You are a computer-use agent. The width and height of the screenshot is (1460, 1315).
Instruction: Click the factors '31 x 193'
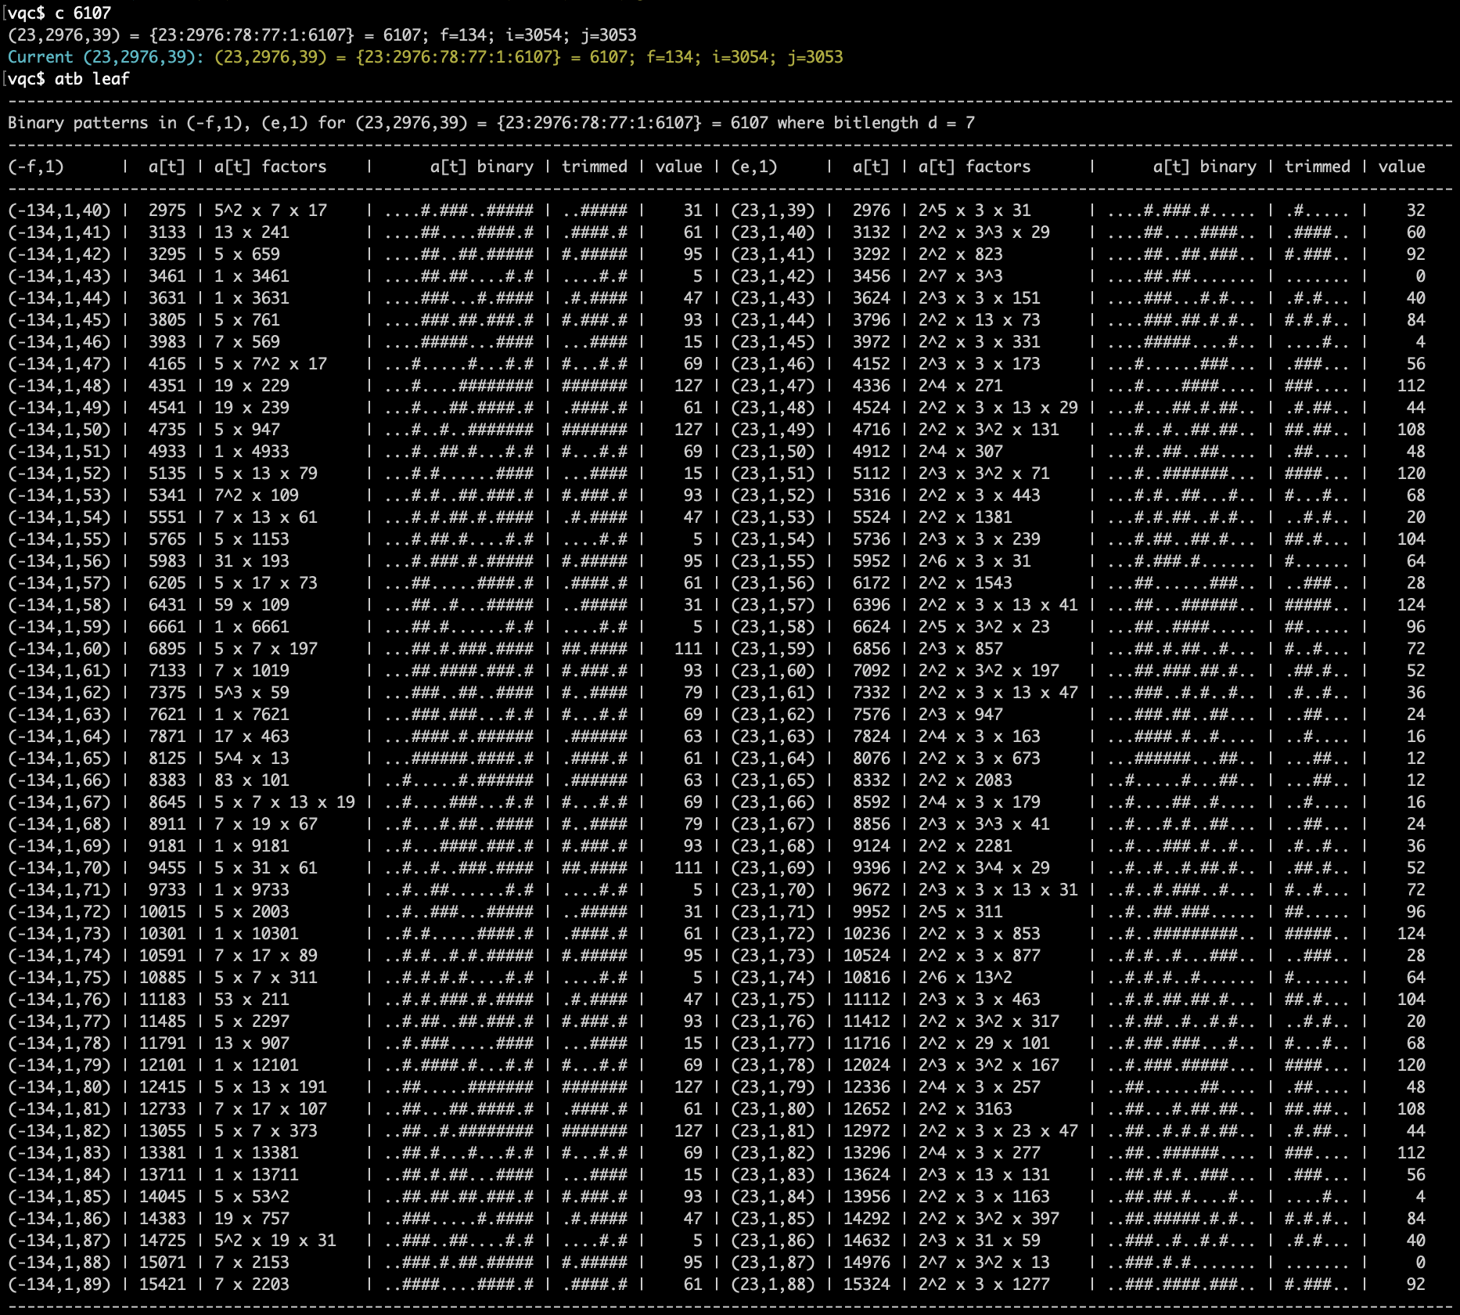pos(252,561)
